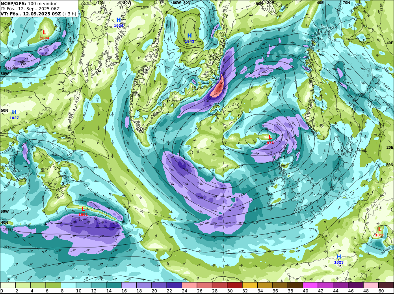Select the 22–24 dark indigo legend swatch
Screen dimensions: 394x294
174,285
